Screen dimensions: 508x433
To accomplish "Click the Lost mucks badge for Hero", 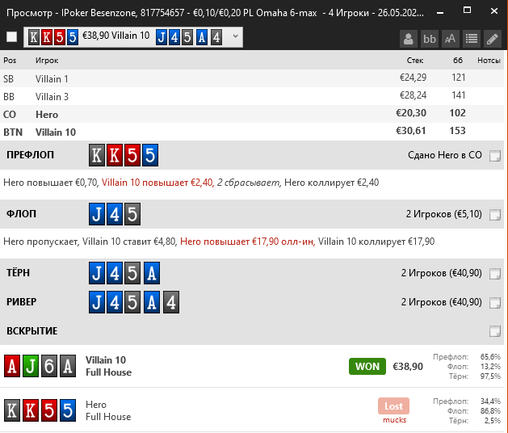I will (x=394, y=410).
